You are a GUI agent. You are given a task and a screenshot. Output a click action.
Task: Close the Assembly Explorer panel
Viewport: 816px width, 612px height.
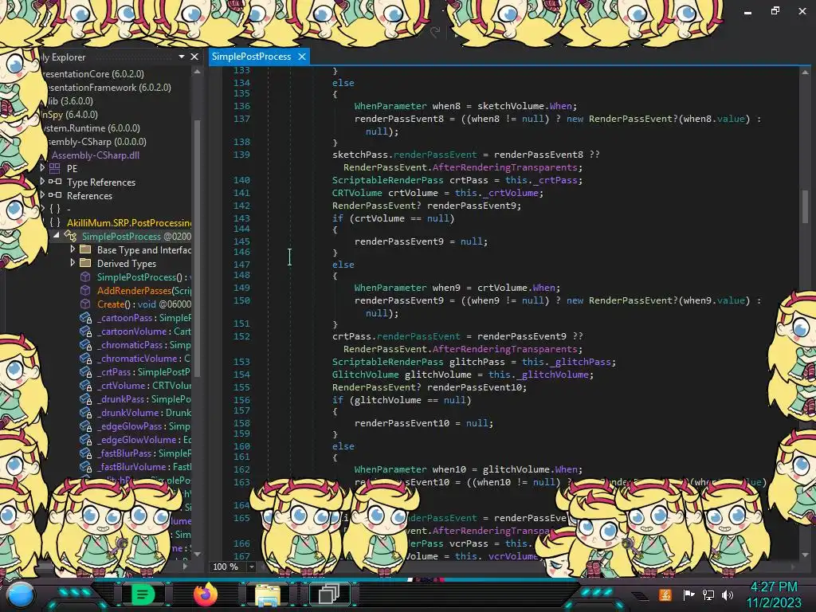click(194, 57)
